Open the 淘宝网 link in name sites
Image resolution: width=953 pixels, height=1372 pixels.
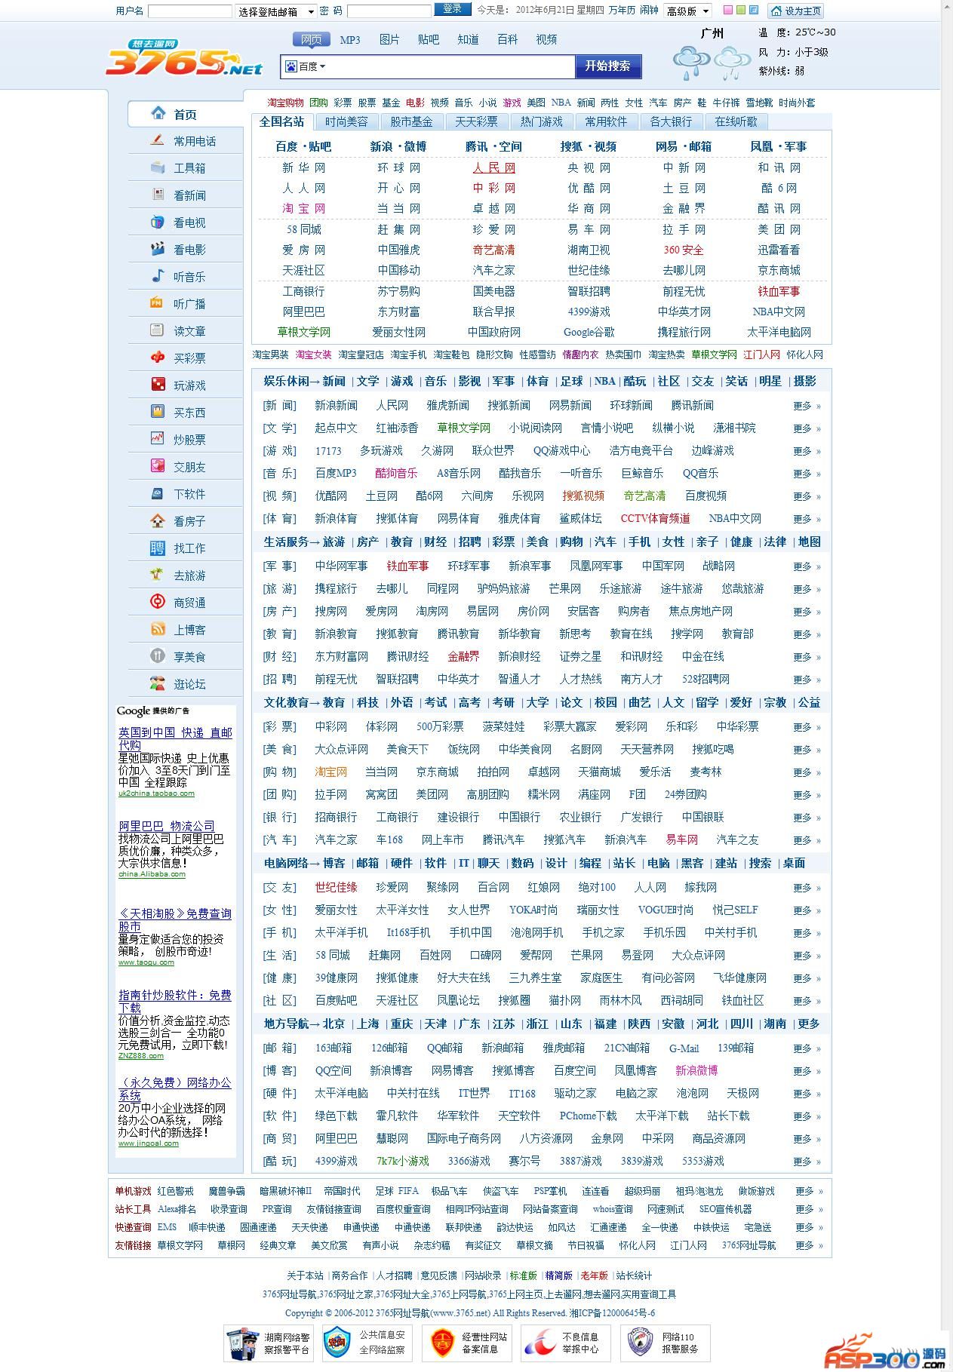point(304,209)
